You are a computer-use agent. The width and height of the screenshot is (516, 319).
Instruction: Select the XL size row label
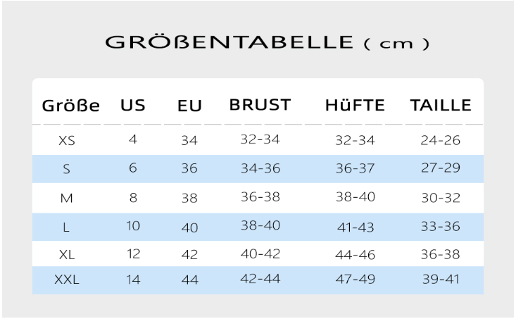[67, 254]
